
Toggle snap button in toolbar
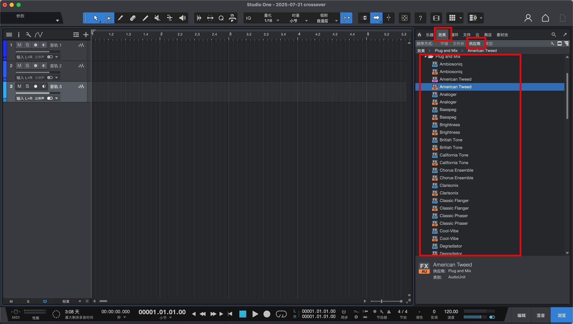point(346,18)
